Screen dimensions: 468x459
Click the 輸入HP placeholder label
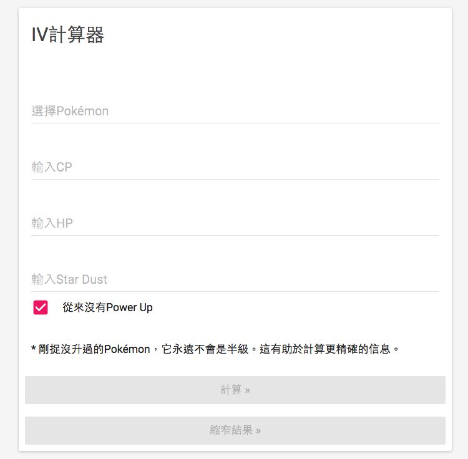[x=52, y=223]
